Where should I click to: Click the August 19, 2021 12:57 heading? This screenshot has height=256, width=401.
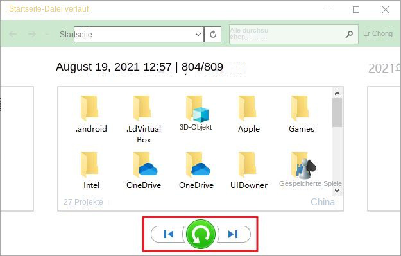tap(114, 67)
